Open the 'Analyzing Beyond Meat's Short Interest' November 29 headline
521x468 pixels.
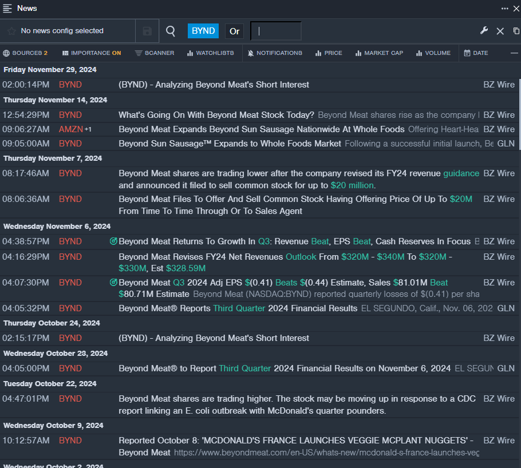click(x=214, y=85)
